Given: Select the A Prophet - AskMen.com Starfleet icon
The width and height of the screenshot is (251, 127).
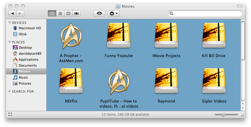Looking at the screenshot, I should coord(71,36).
